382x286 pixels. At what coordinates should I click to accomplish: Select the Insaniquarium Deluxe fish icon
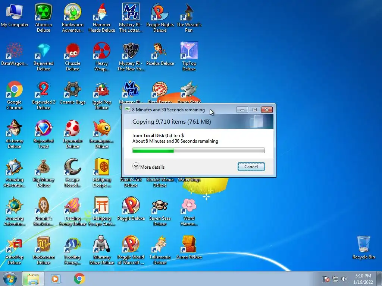click(101, 134)
